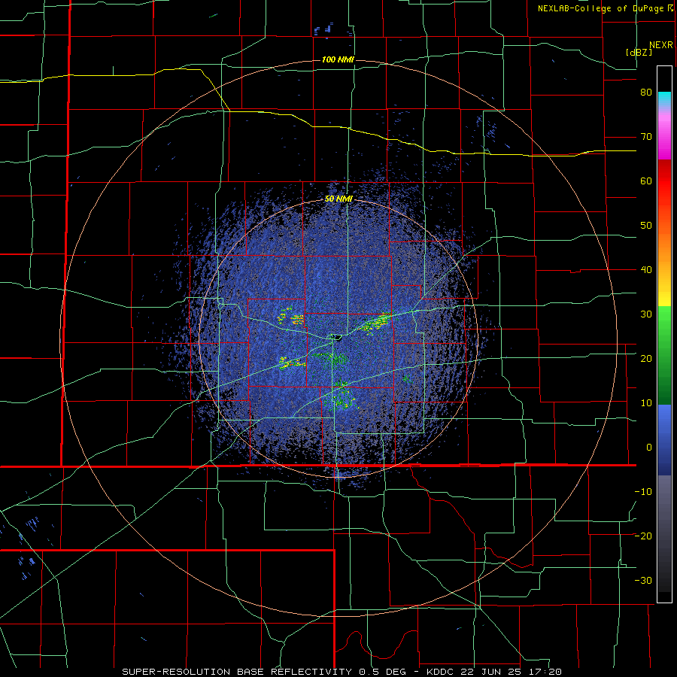Click the 70 dBZ scale value
677x677 pixels.
[x=646, y=137]
